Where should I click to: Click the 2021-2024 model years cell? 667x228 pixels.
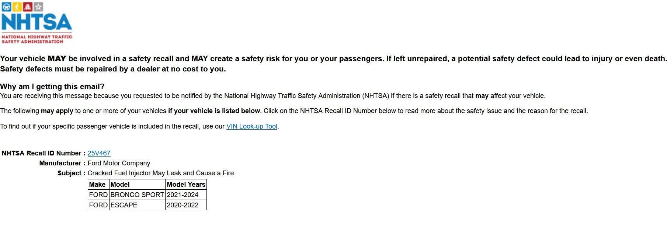pos(183,195)
